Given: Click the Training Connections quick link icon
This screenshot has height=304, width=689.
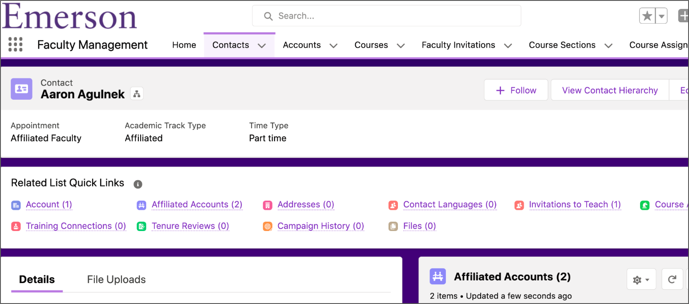Looking at the screenshot, I should pyautogui.click(x=16, y=227).
